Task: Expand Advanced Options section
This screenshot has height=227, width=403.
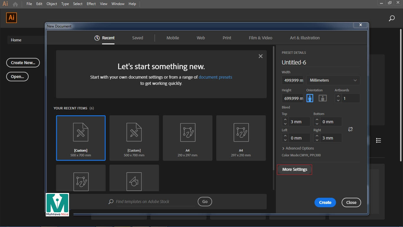Action: click(x=298, y=148)
